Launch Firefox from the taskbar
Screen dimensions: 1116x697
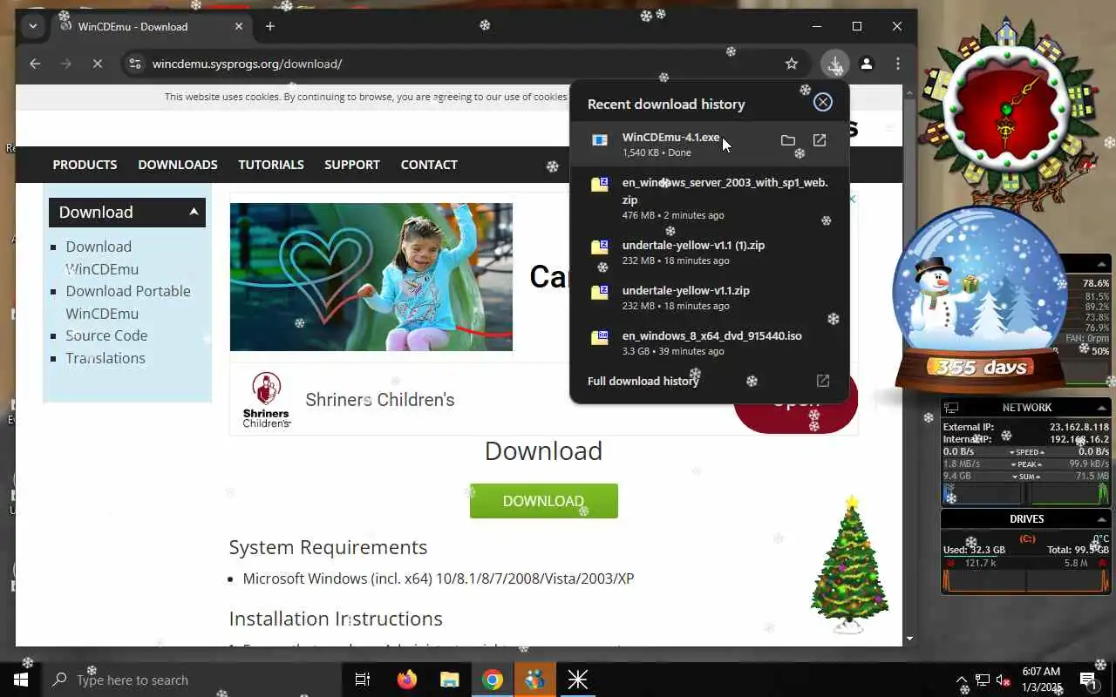point(406,680)
